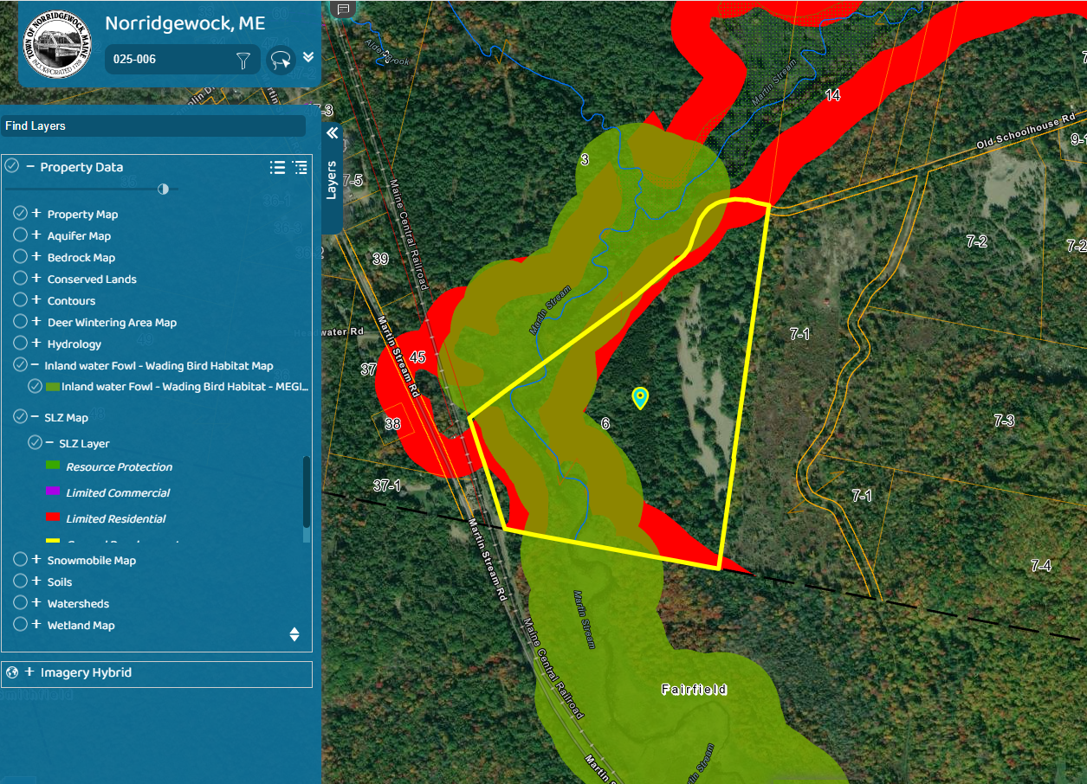The width and height of the screenshot is (1087, 784).
Task: Enable the Aquifer Map layer
Action: point(20,235)
